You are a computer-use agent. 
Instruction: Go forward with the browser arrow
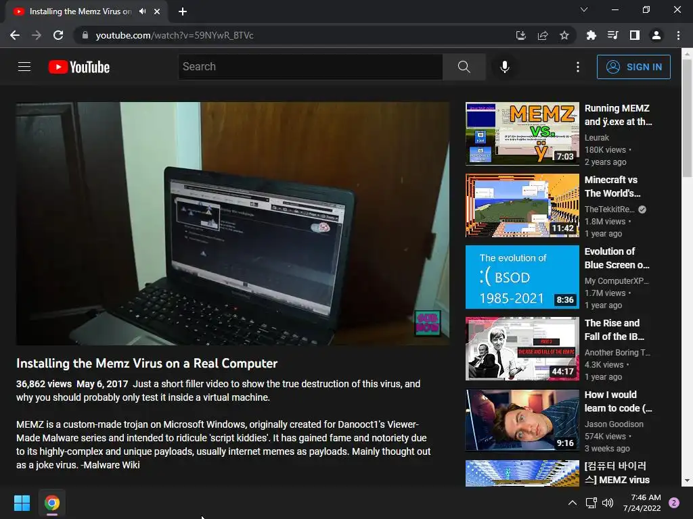[x=37, y=35]
